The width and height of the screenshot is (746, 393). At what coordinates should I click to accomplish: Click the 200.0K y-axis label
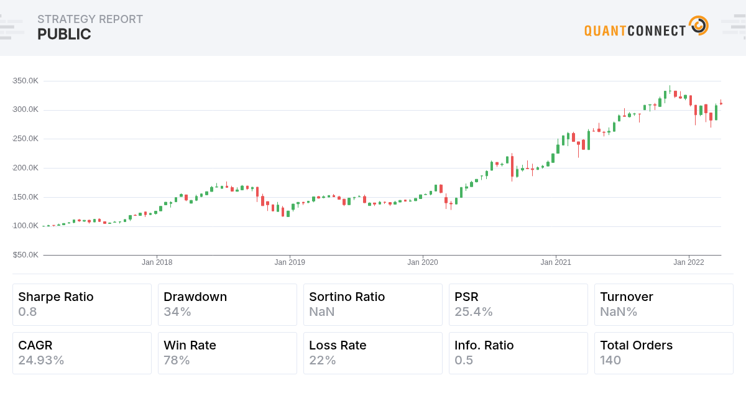pyautogui.click(x=25, y=168)
